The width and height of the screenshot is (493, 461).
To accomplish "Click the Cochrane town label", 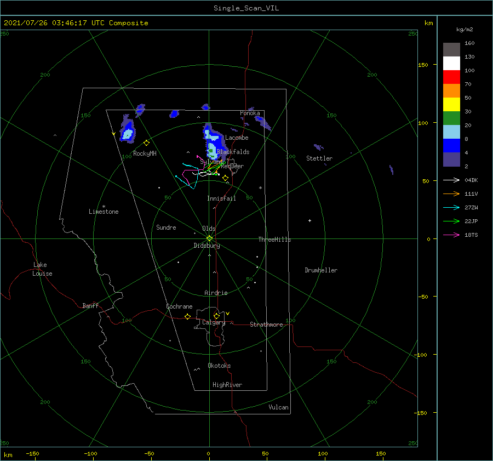I will (179, 306).
